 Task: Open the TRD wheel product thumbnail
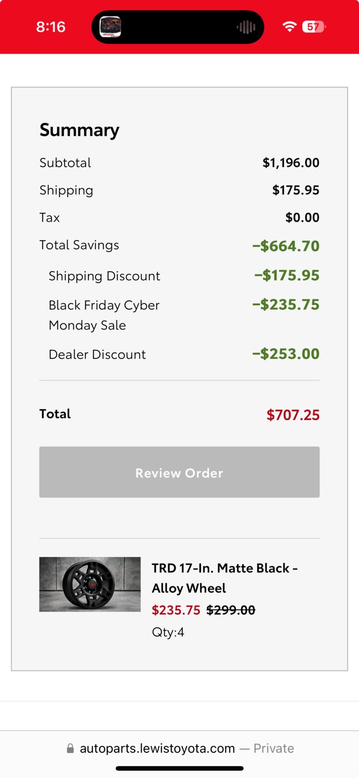(90, 584)
